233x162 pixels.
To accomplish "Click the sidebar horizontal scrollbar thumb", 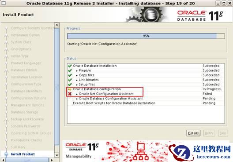I will coord(27,160).
